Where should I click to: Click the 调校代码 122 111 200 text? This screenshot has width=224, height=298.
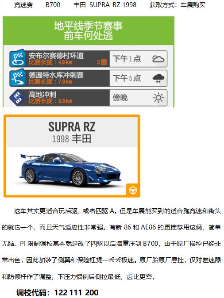click(x=57, y=293)
